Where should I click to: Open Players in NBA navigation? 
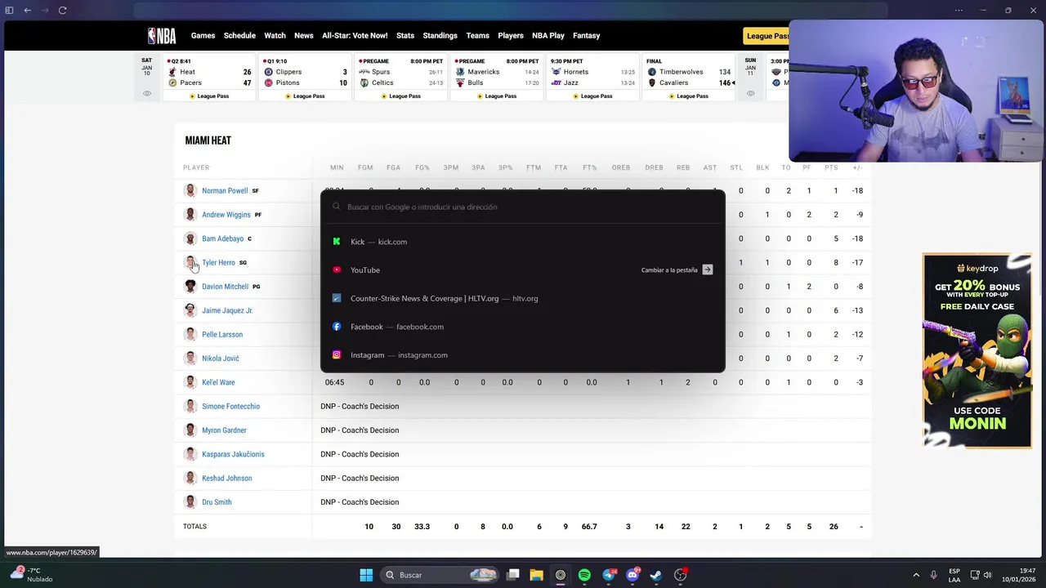point(511,35)
